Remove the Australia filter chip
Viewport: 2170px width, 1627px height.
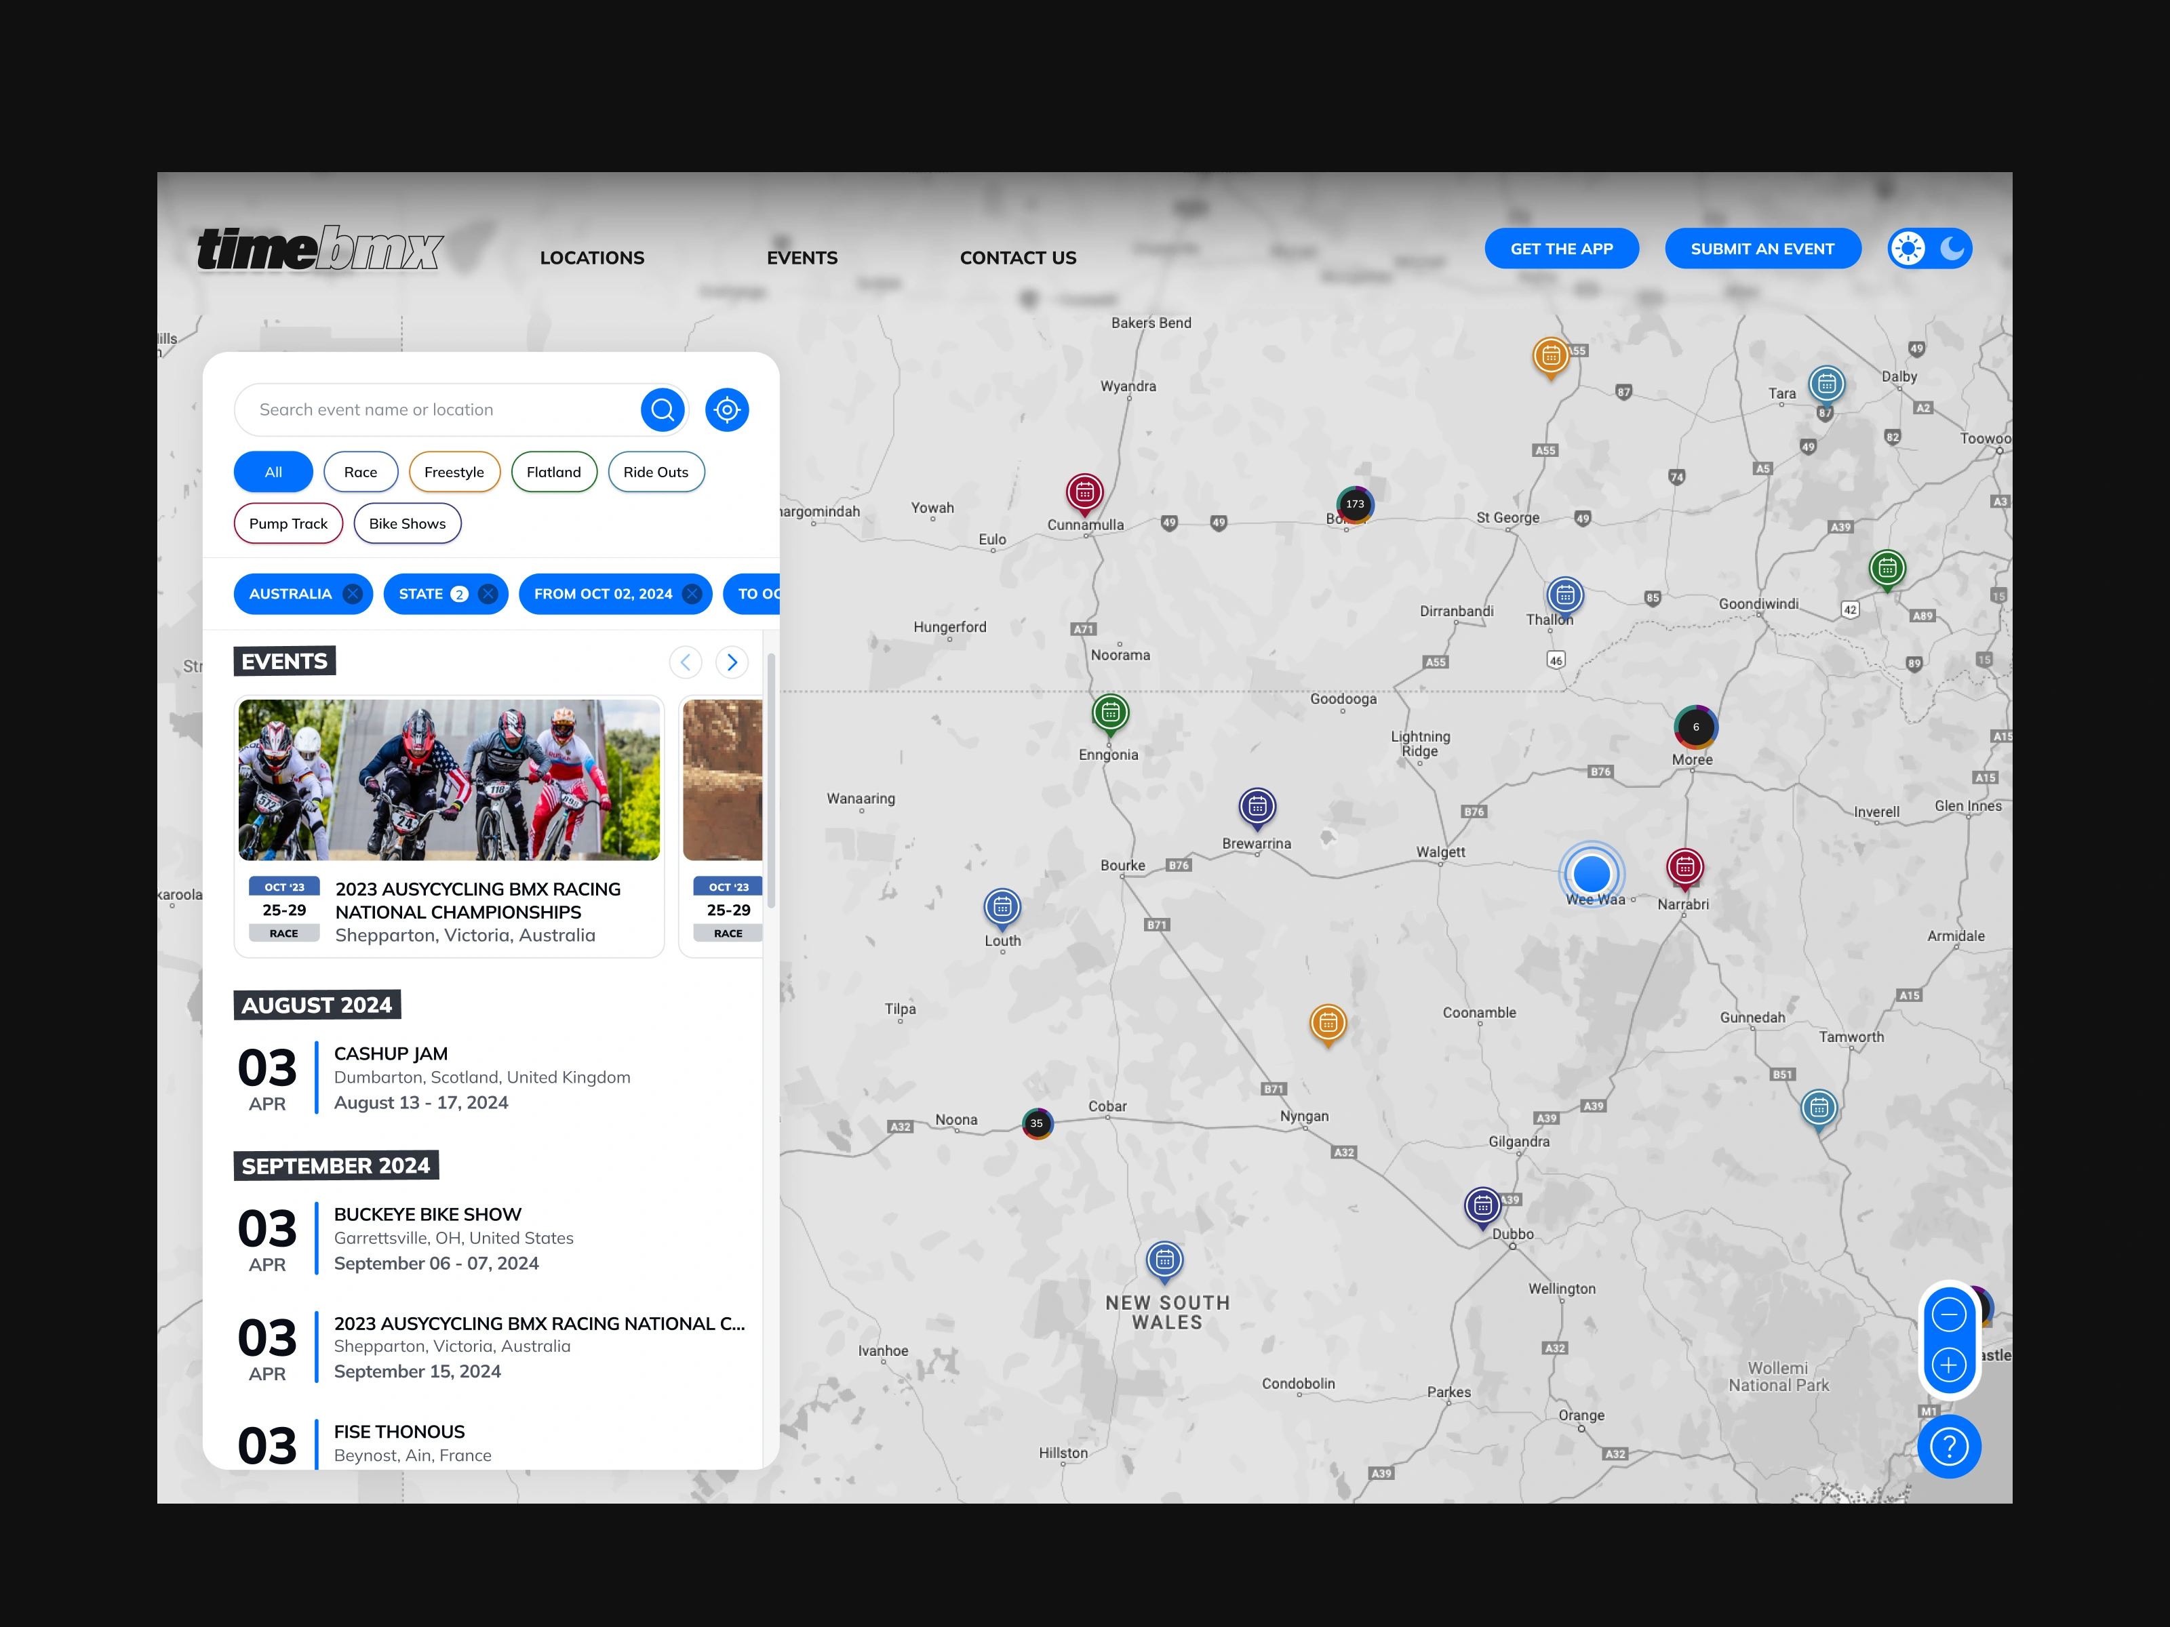pyautogui.click(x=353, y=593)
